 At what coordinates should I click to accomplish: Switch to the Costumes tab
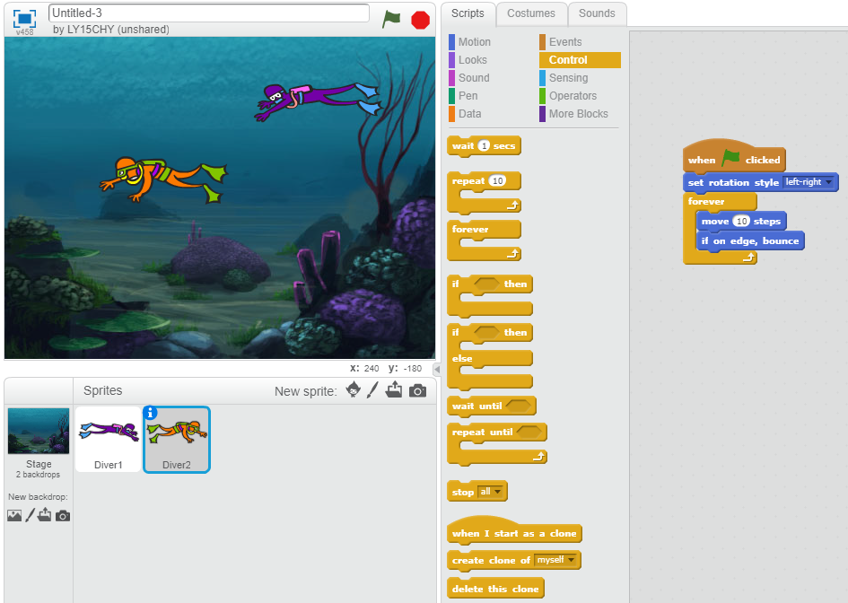530,13
